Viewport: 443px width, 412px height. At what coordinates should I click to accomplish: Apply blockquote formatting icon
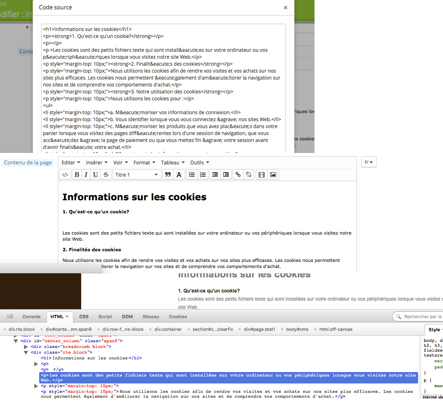168,175
